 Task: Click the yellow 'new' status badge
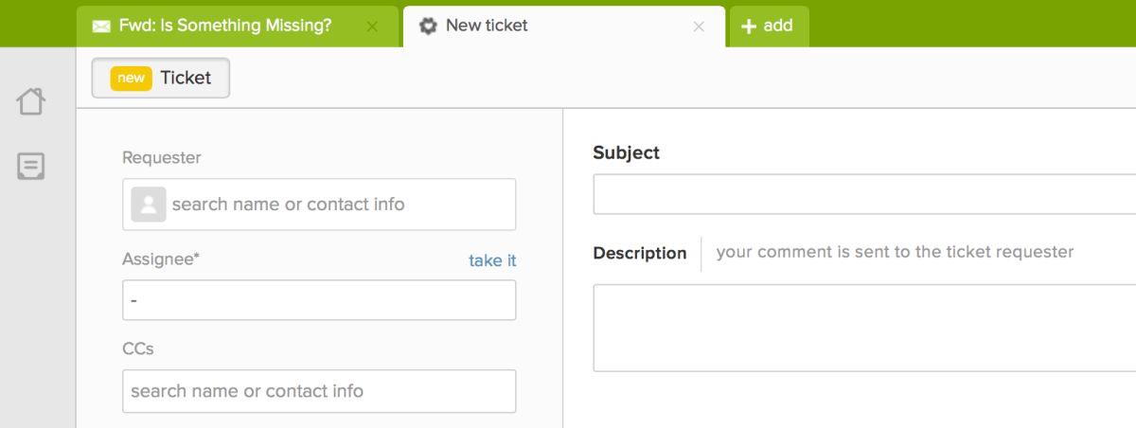pos(131,78)
